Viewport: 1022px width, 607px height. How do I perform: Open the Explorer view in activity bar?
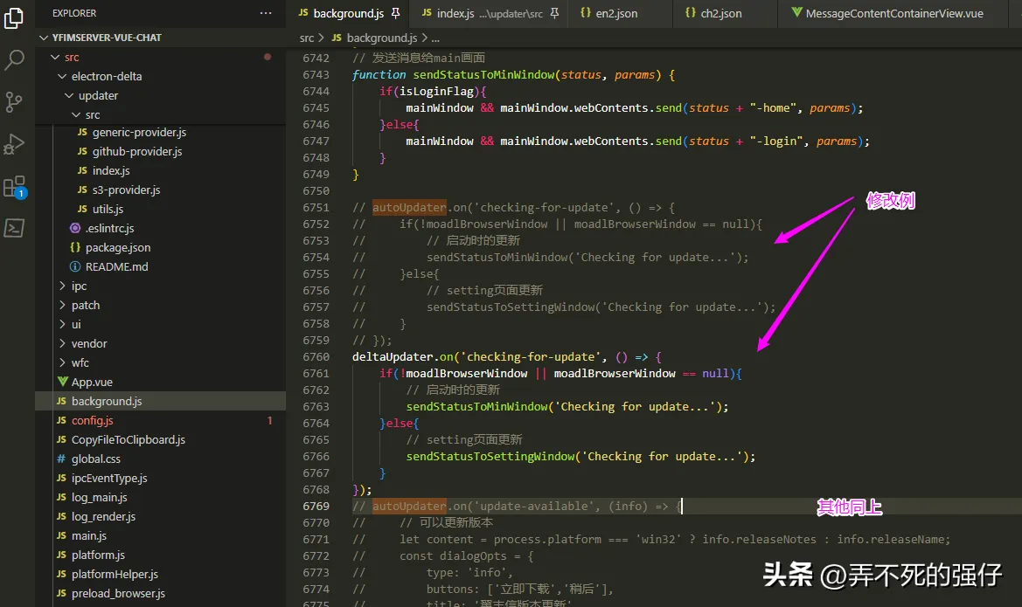pyautogui.click(x=14, y=18)
